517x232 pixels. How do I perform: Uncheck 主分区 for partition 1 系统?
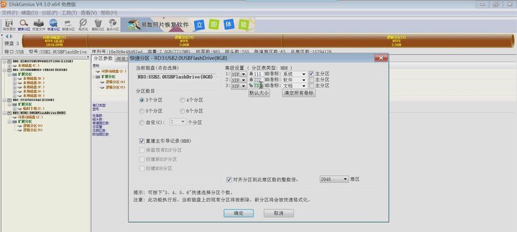[311, 74]
